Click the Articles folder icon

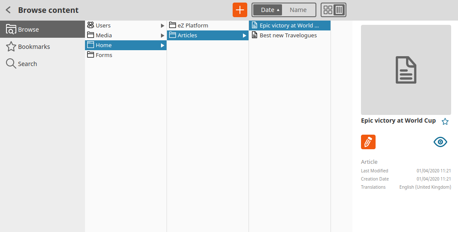tap(173, 35)
